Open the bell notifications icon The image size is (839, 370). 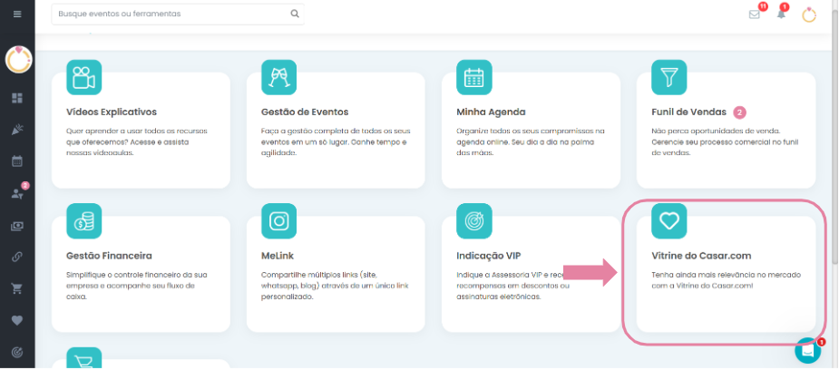coord(782,14)
